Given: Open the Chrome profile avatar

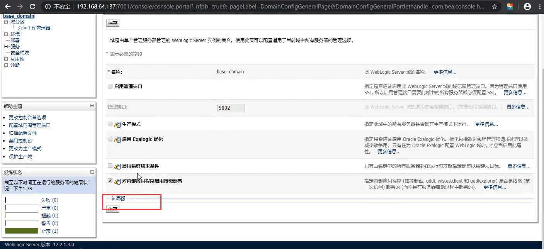Looking at the screenshot, I should point(527,7).
